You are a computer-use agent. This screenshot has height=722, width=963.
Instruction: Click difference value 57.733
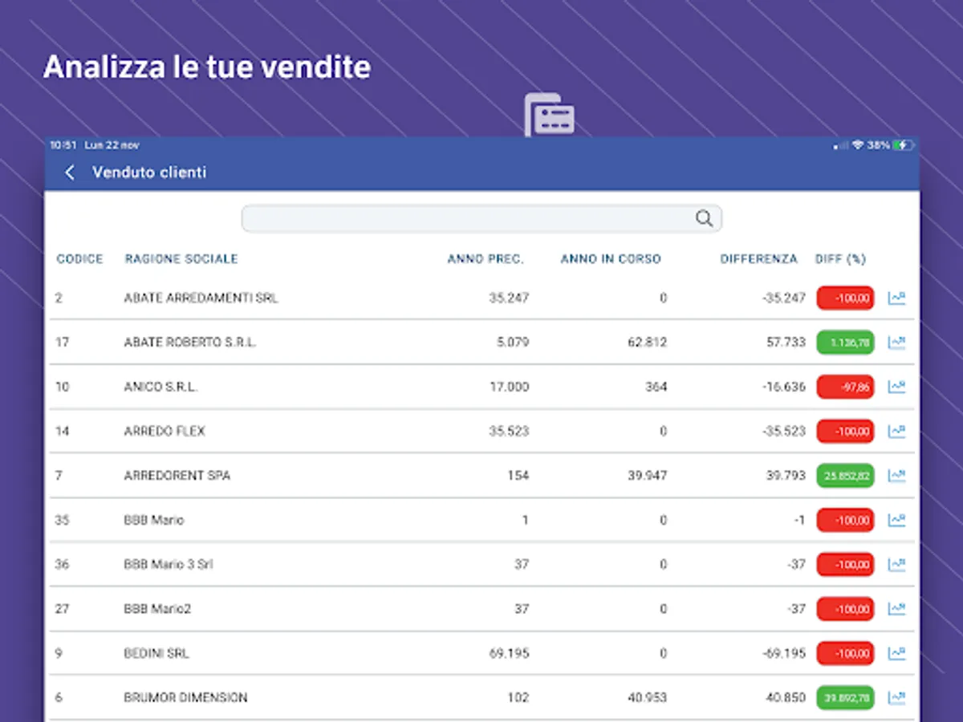(x=786, y=342)
